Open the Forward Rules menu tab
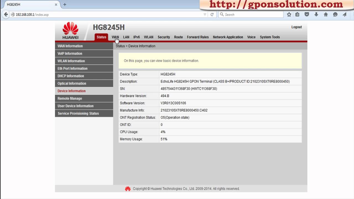Viewport: 354px width, 199px height. click(x=198, y=37)
